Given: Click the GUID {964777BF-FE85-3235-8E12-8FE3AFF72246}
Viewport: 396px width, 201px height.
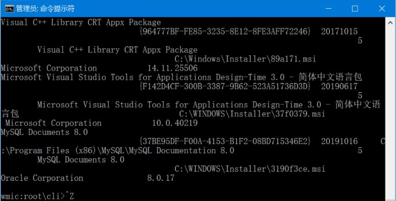Looking at the screenshot, I should (225, 31).
